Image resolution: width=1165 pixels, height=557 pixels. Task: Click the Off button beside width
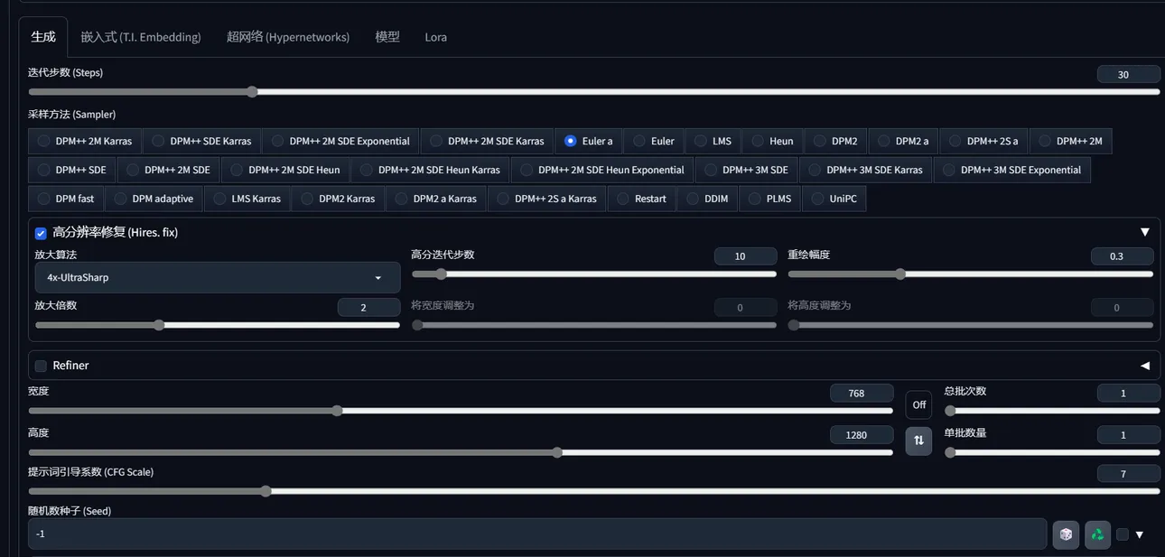coord(918,404)
